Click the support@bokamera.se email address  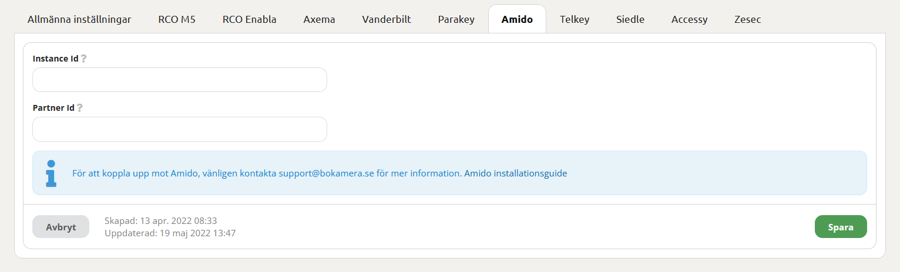coord(326,174)
